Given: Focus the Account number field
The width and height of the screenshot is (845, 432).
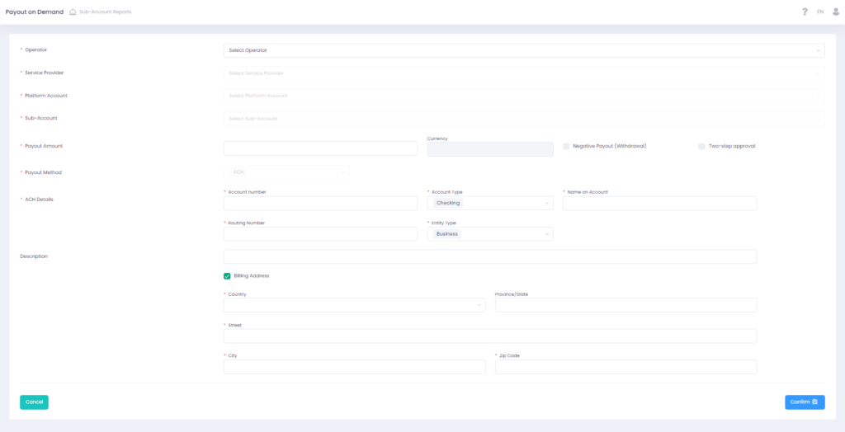Looking at the screenshot, I should (320, 203).
